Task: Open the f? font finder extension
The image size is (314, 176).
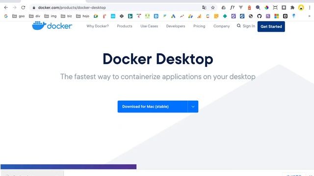Action: [x=232, y=8]
